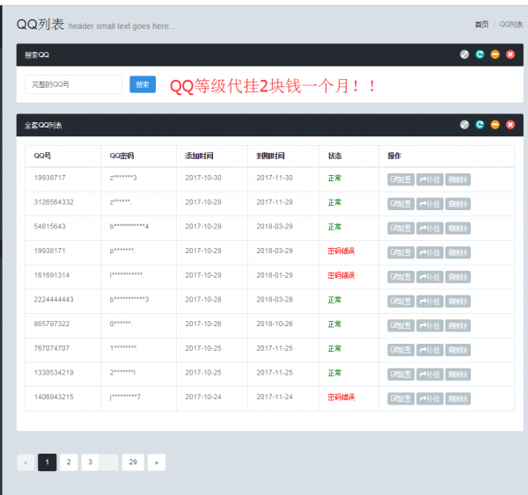The height and width of the screenshot is (495, 528).
Task: Click 配置 for QQ 2224444443
Action: click(x=400, y=302)
